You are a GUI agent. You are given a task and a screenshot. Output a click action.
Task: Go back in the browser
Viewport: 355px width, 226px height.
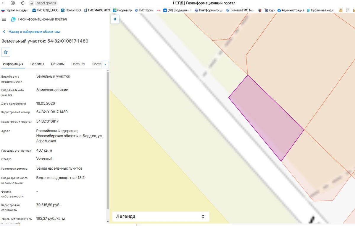pyautogui.click(x=4, y=3)
